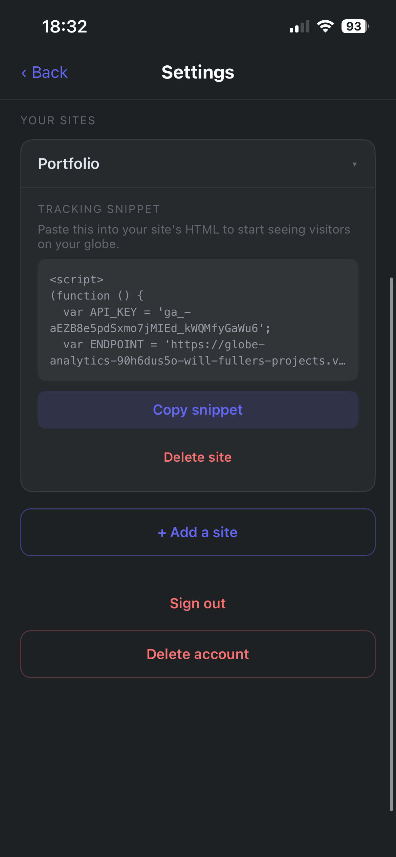Sign out of the account

point(198,603)
